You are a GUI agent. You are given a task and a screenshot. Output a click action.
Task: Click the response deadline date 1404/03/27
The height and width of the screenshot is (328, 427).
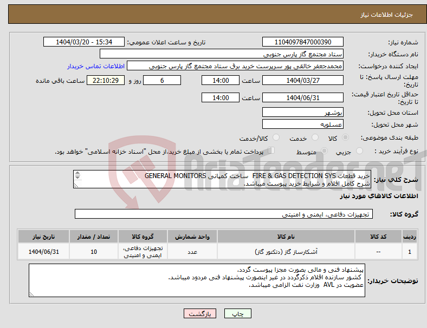pyautogui.click(x=302, y=81)
